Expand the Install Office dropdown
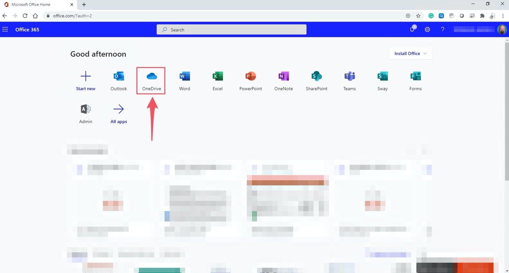Screen dimensions: 509x273 (410, 53)
